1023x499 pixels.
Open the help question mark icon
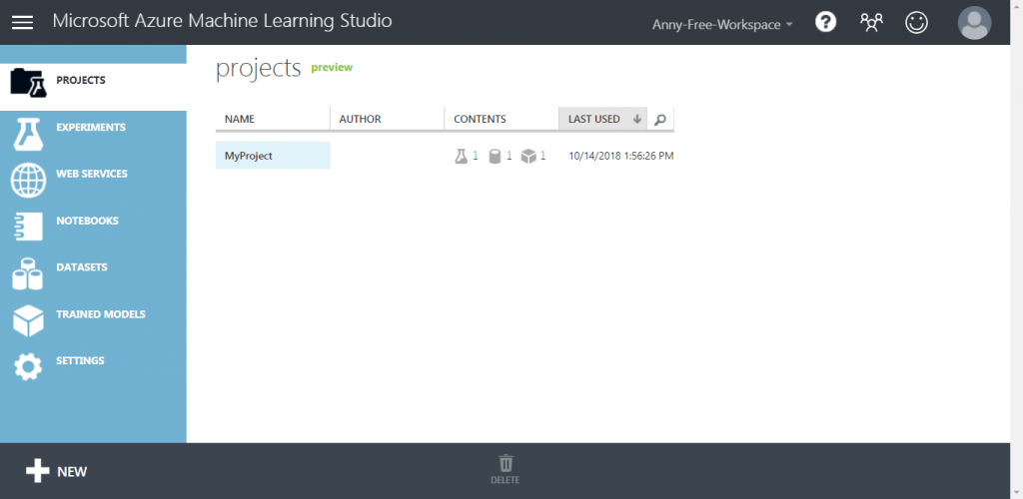[x=826, y=23]
